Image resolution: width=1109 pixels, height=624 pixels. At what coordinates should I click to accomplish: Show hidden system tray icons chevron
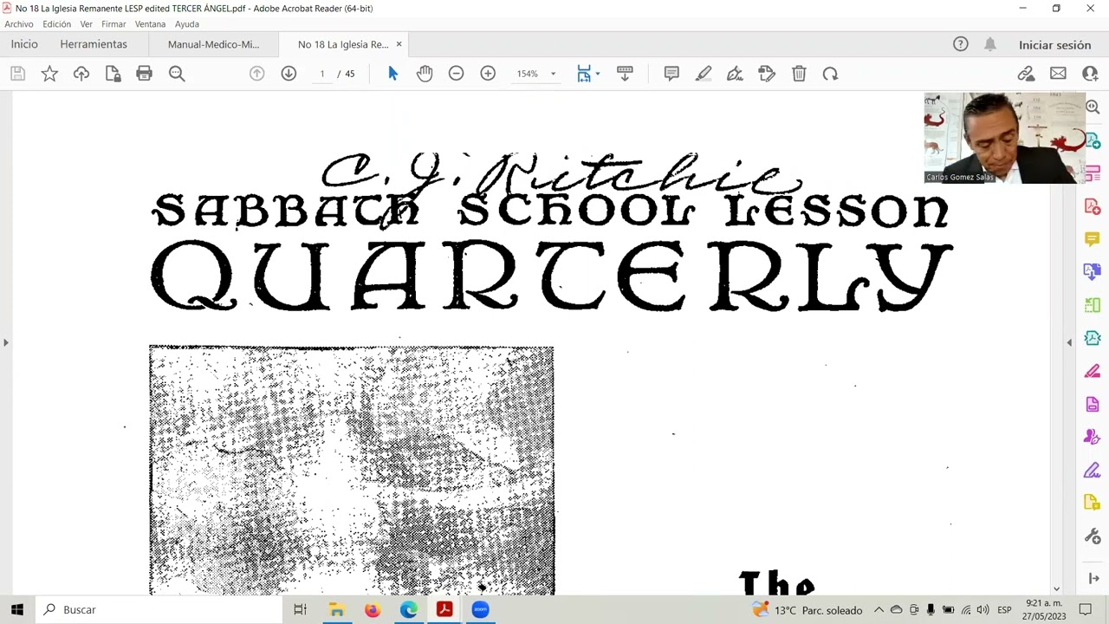[879, 609]
